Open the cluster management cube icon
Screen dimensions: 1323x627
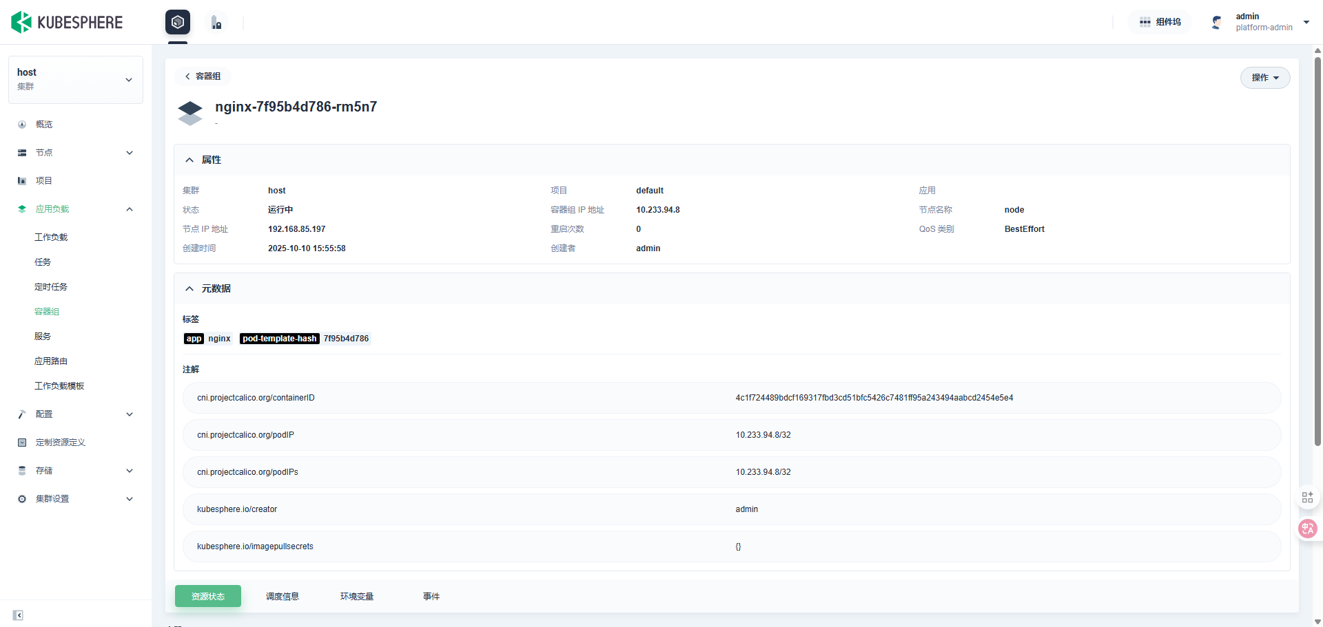tap(178, 22)
